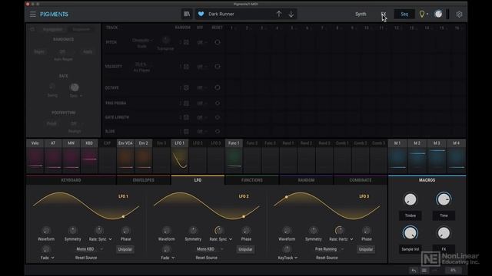The image size is (492, 276).
Task: Select the Func 1 modulation source
Action: pyautogui.click(x=234, y=156)
